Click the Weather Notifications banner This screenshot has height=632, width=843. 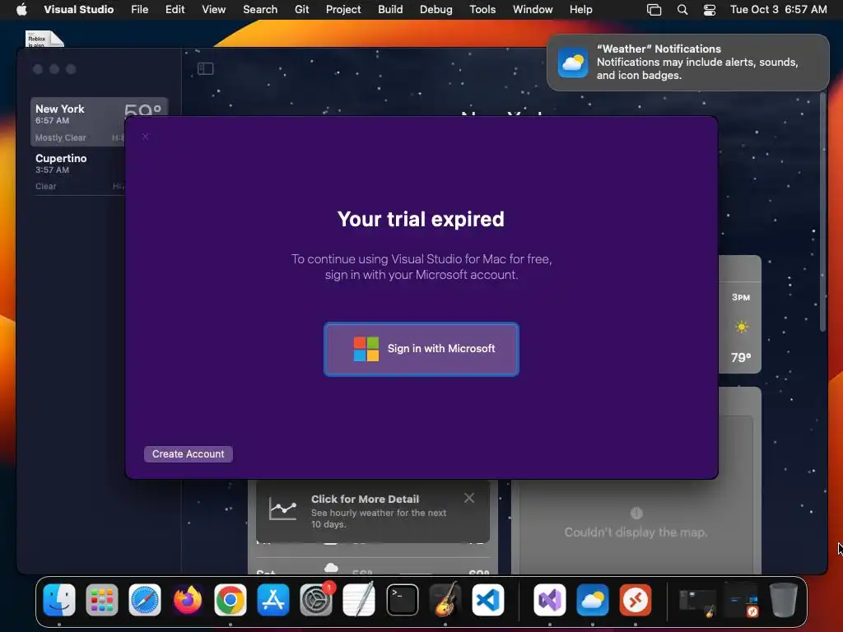click(x=687, y=63)
